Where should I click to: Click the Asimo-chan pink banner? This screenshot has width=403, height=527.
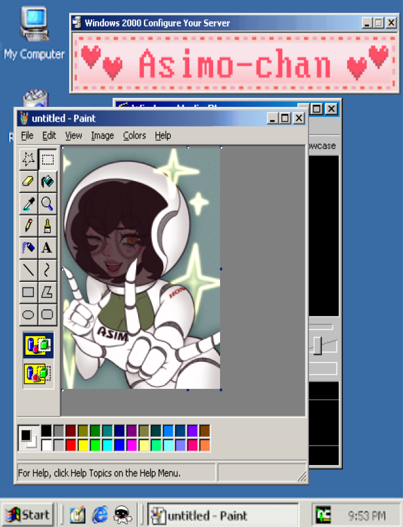pos(234,63)
